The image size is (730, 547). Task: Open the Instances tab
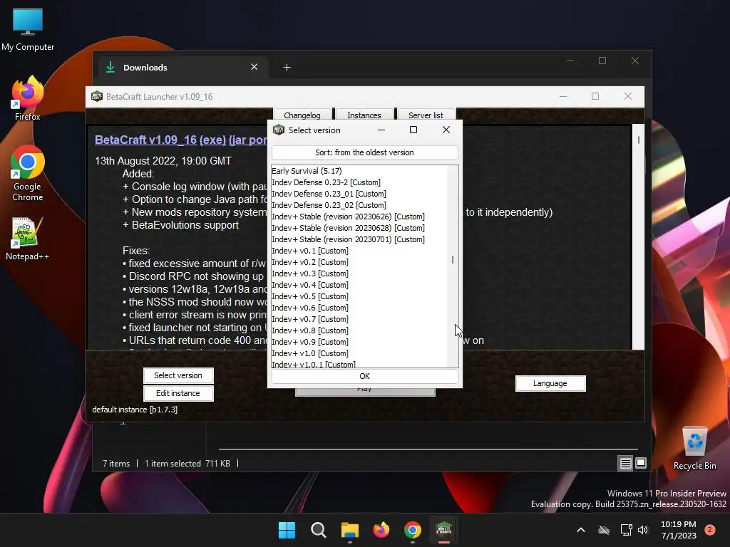coord(364,115)
